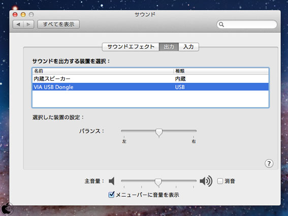Select VIA USB Dongle in device list
Viewport: 288px width, 216px height.
(150, 87)
